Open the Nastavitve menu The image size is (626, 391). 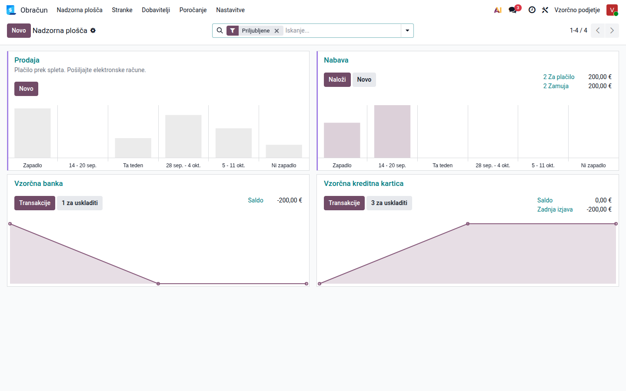point(230,10)
